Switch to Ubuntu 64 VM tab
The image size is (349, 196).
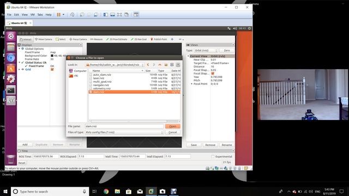click(x=19, y=23)
